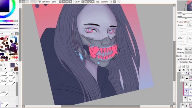The width and height of the screenshot is (192, 108).
Task: Create a new normal layer
Action: [x=180, y=66]
